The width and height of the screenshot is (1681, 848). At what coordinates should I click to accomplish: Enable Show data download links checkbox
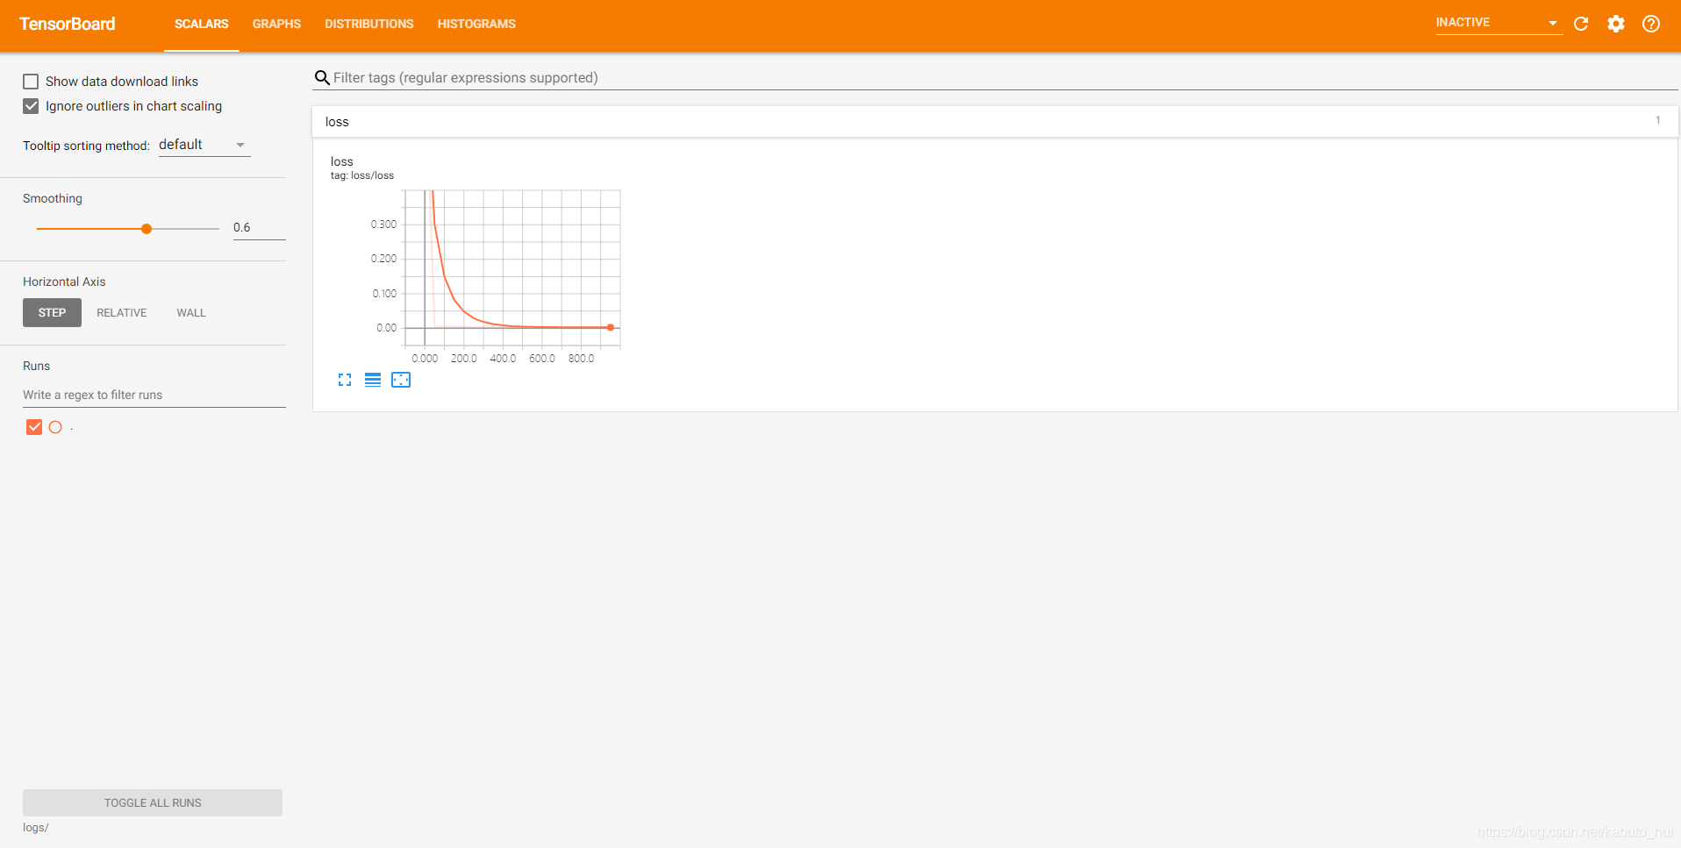31,82
